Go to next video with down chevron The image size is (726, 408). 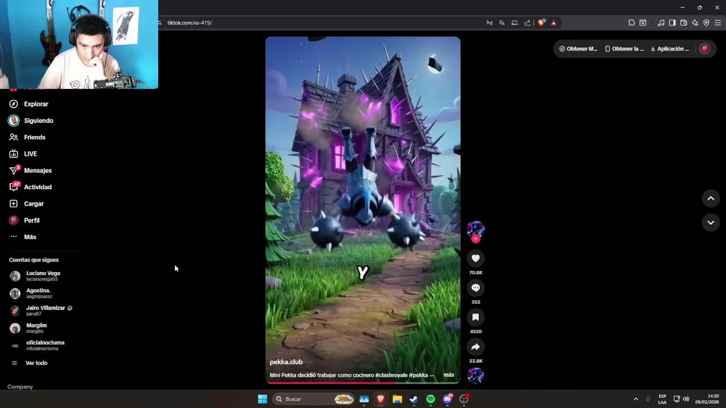711,223
